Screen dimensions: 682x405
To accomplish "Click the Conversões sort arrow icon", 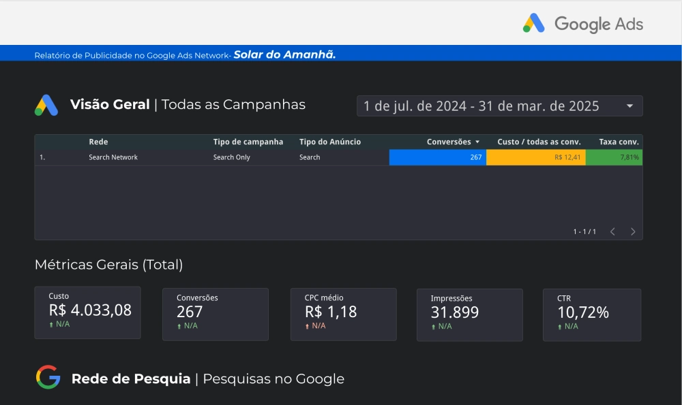I will click(477, 142).
